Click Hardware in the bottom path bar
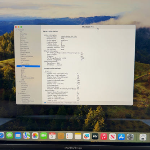This screenshot has height=150, width=150. click(x=69, y=103)
